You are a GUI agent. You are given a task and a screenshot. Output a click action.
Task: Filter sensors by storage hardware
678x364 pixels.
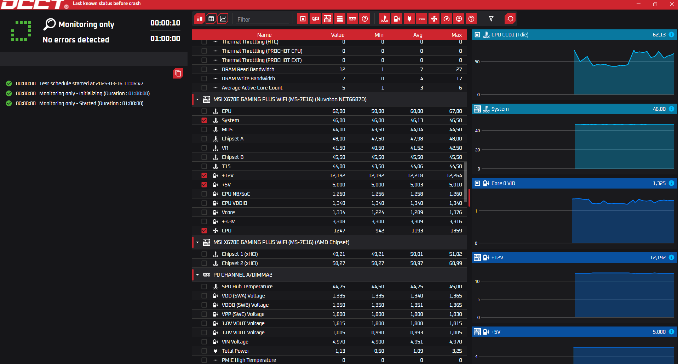(340, 19)
